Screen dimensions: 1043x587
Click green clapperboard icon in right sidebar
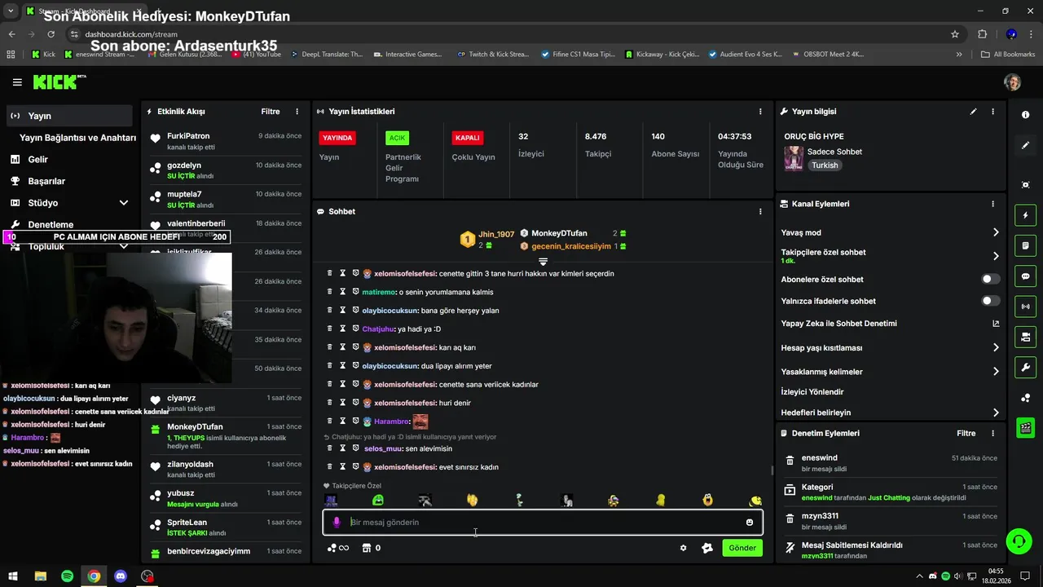pos(1025,427)
